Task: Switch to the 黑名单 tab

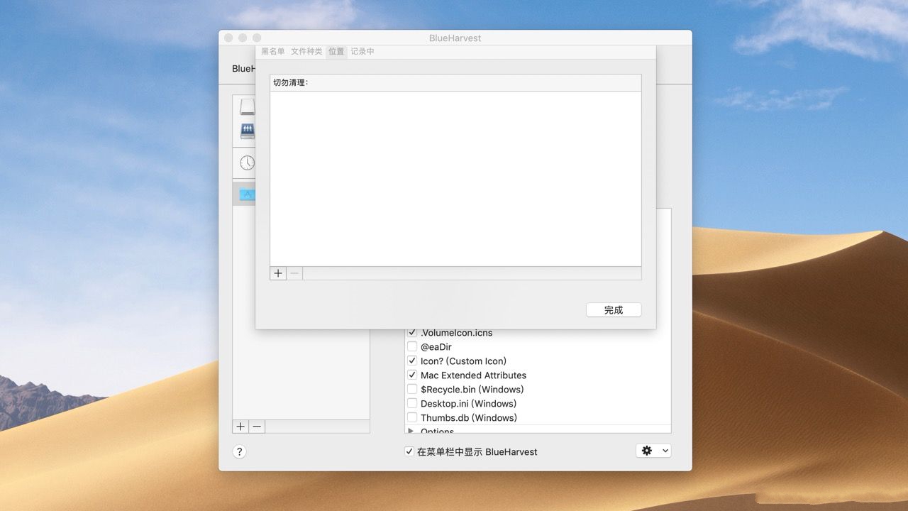Action: pos(272,52)
